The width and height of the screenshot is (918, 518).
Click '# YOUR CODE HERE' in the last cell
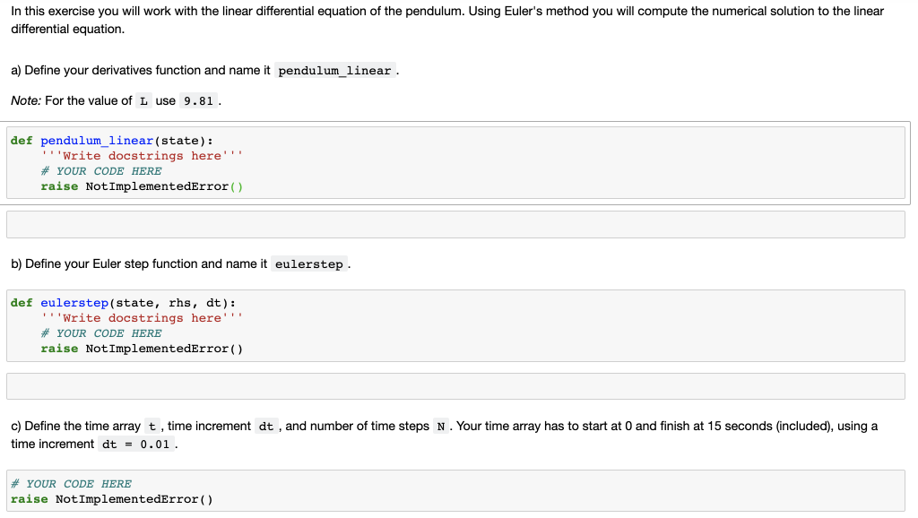[71, 484]
